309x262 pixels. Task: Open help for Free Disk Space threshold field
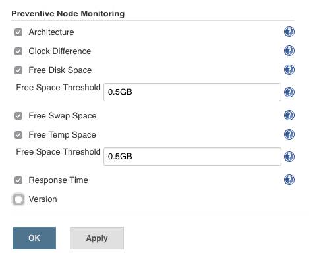pyautogui.click(x=289, y=92)
